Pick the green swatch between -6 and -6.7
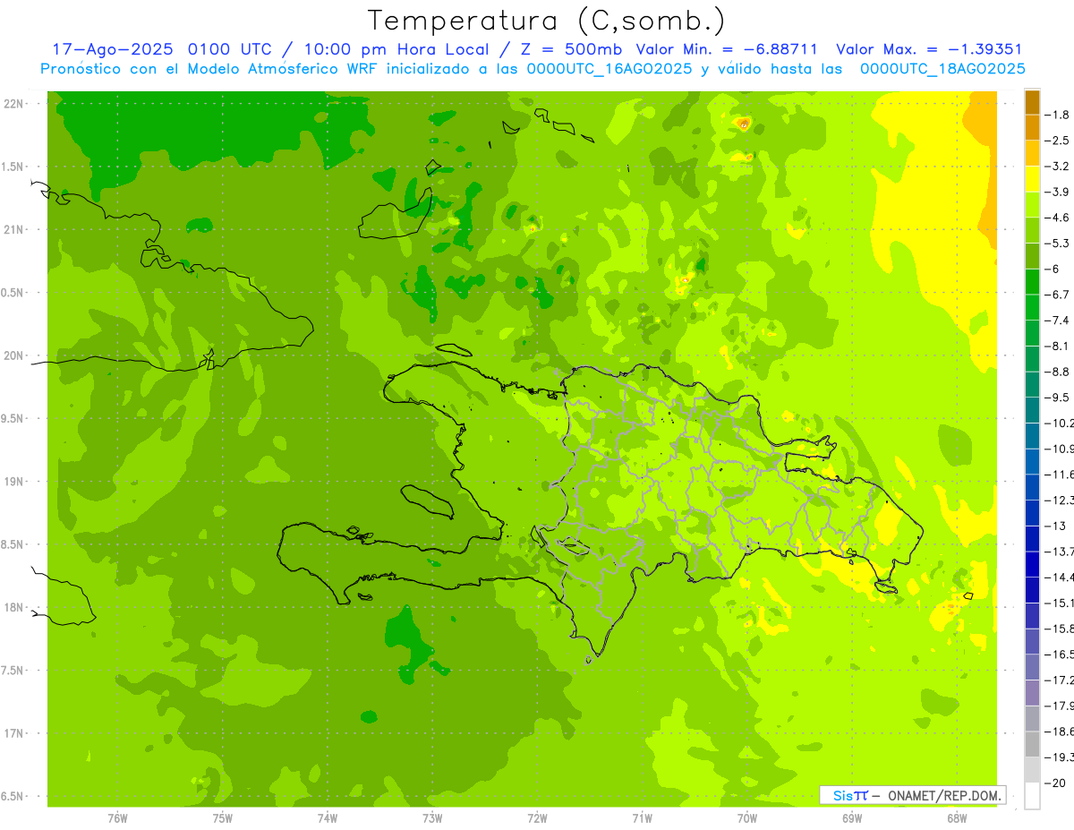 pyautogui.click(x=1032, y=281)
